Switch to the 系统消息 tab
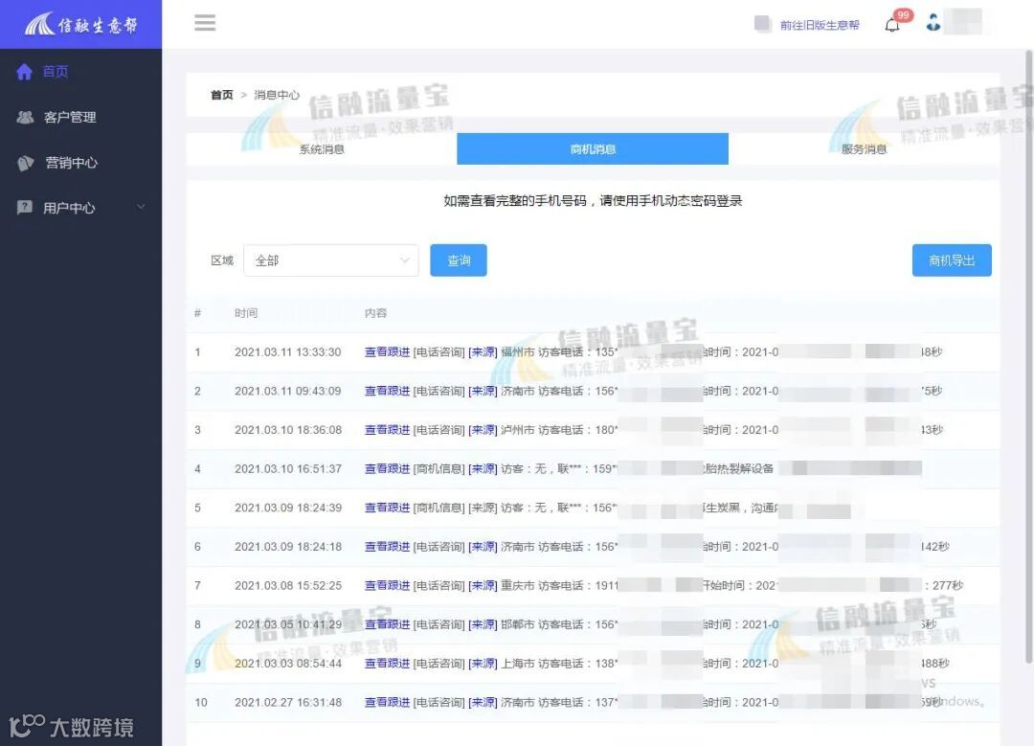Viewport: 1034px width, 746px height. [x=322, y=149]
